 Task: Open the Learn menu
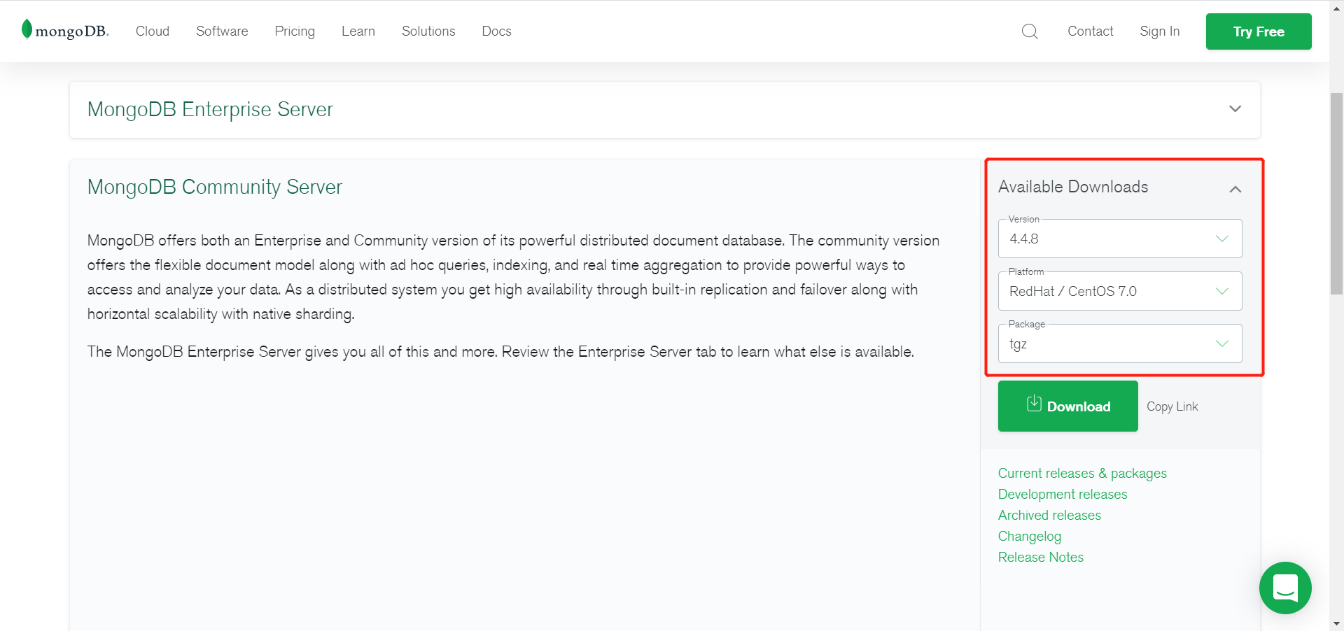(x=358, y=31)
